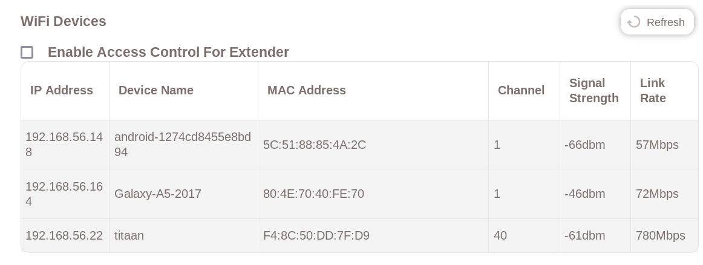Image resolution: width=703 pixels, height=265 pixels.
Task: Click the Link Rate column header
Action: tap(653, 90)
